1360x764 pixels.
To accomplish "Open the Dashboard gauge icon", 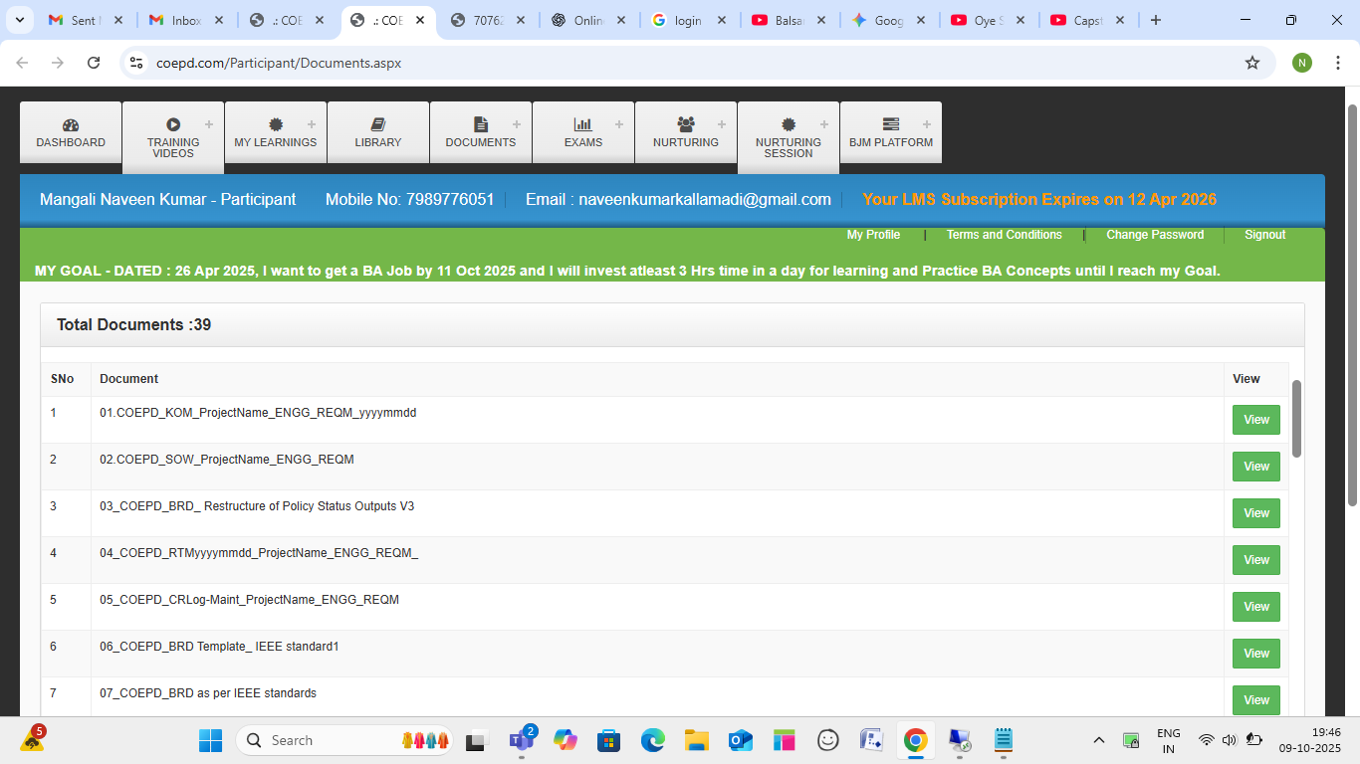I will 71,125.
